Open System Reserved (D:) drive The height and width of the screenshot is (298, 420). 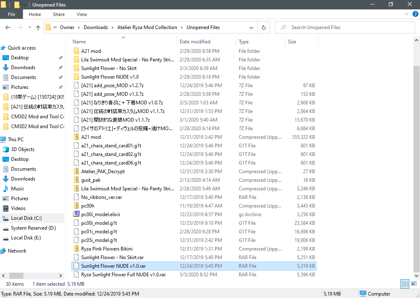(x=33, y=228)
